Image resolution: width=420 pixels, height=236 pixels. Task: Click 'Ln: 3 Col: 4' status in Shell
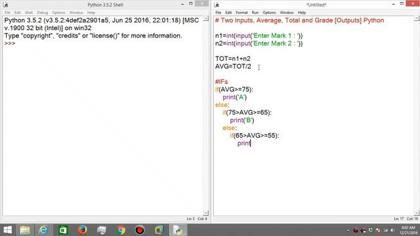pyautogui.click(x=197, y=219)
